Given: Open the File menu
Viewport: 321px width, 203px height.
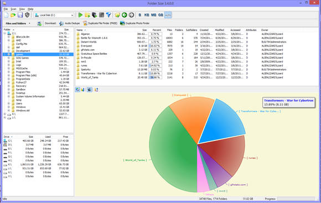Looking at the screenshot, I should 6,9.
